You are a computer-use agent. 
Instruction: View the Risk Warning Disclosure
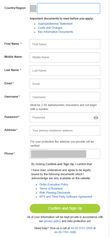coord(55,193)
